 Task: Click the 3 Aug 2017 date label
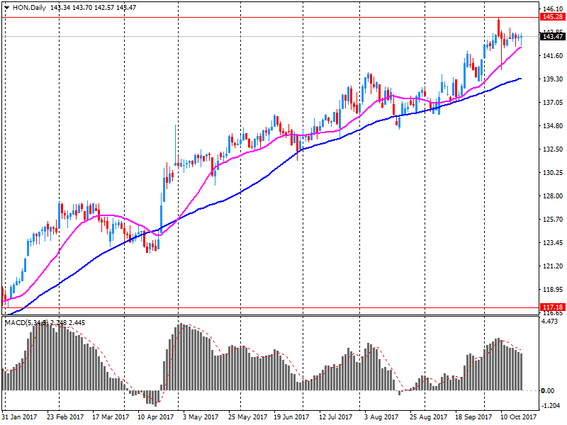381,416
